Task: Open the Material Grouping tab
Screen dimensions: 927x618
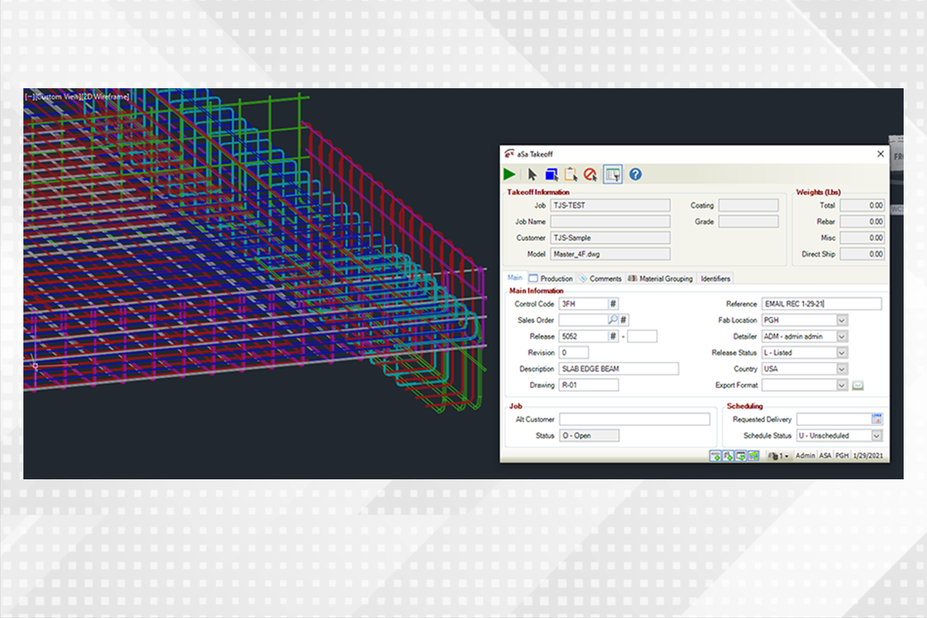Action: point(660,279)
